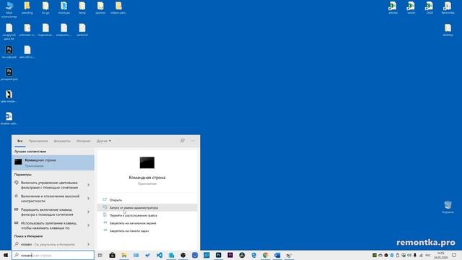
Task: Expand arrow for filter keys setting result
Action: (x=88, y=212)
